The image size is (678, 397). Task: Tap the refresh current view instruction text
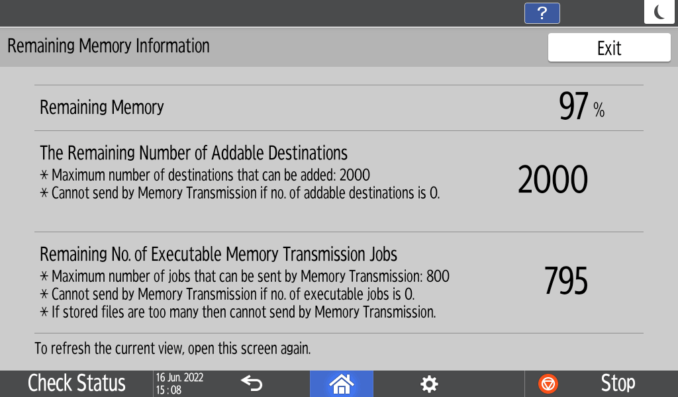click(x=172, y=348)
